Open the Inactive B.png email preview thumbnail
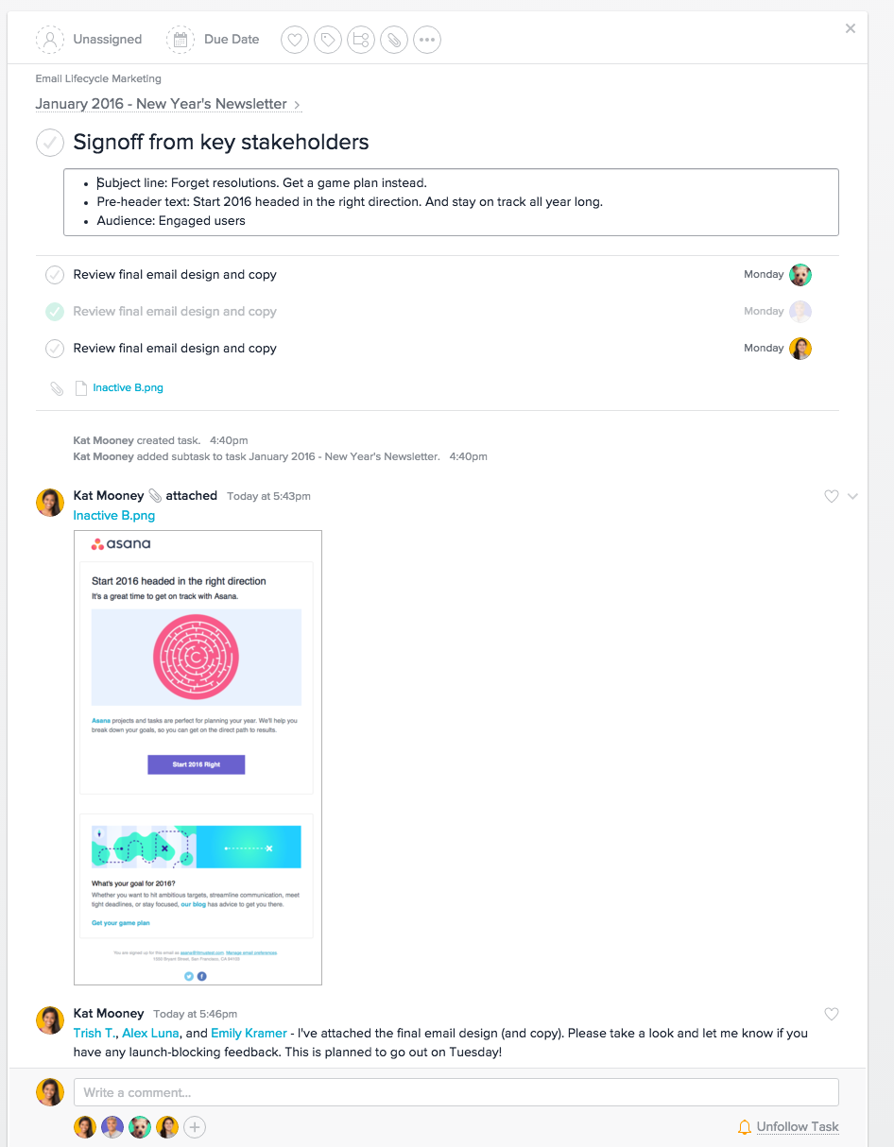Viewport: 894px width, 1147px height. click(x=198, y=758)
